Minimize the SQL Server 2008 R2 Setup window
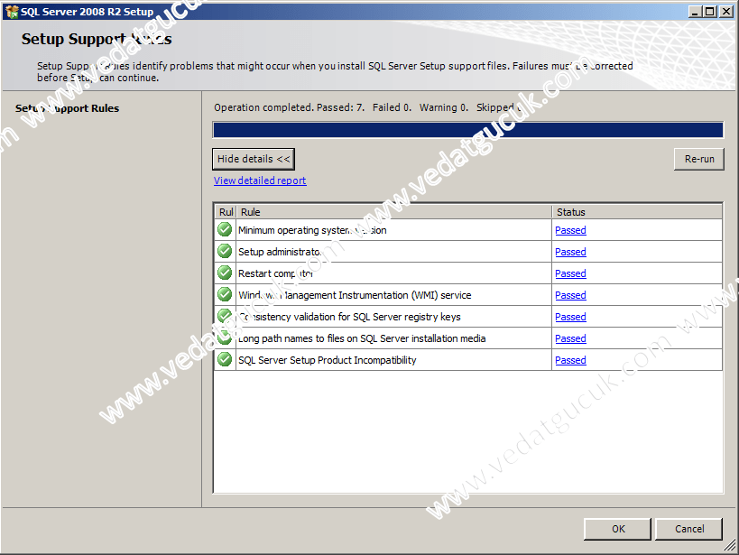Screen dimensions: 739x555 click(694, 12)
